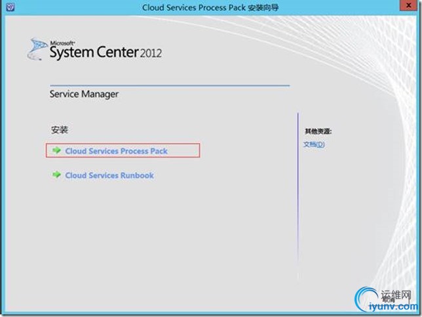
Task: Open the 文档(D) documentation link
Action: coord(314,144)
